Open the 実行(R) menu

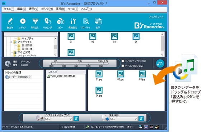(x=60, y=9)
